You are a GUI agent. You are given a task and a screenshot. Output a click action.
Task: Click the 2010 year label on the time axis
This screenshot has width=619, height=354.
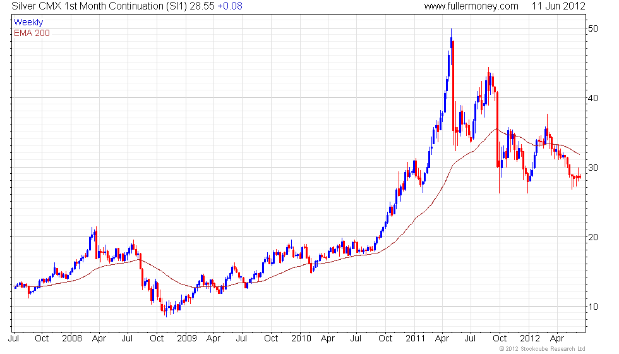(301, 338)
